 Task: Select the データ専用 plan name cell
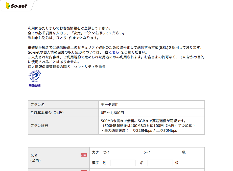151,105
